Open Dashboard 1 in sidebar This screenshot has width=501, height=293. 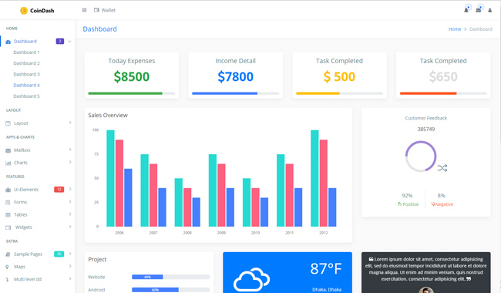point(26,52)
